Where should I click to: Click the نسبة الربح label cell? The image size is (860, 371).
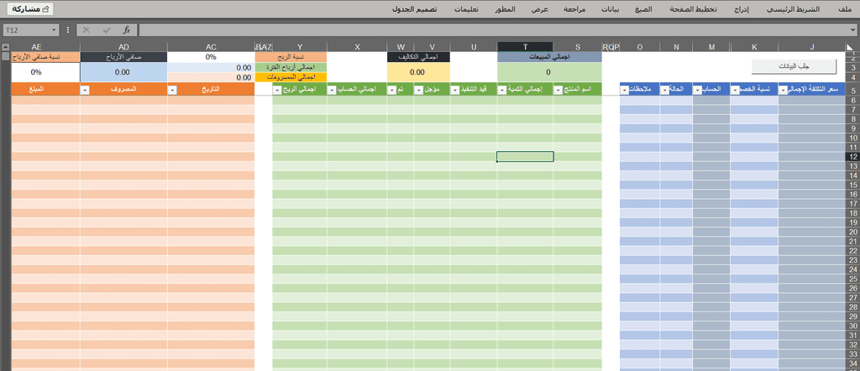(x=291, y=57)
